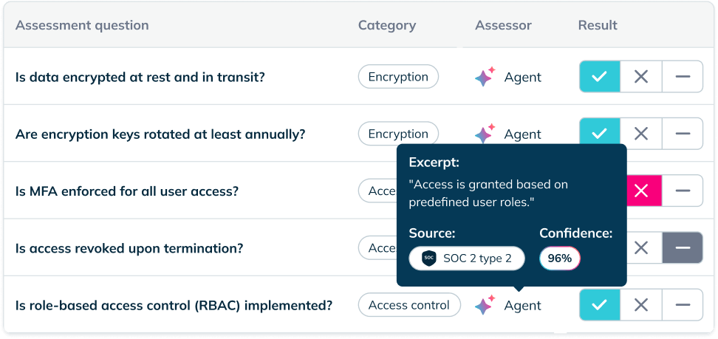
Task: Mark RBAC question as passed with checkmark
Action: 600,304
